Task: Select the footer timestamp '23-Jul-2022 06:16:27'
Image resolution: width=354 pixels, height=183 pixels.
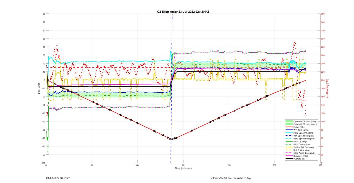Action: pos(58,178)
